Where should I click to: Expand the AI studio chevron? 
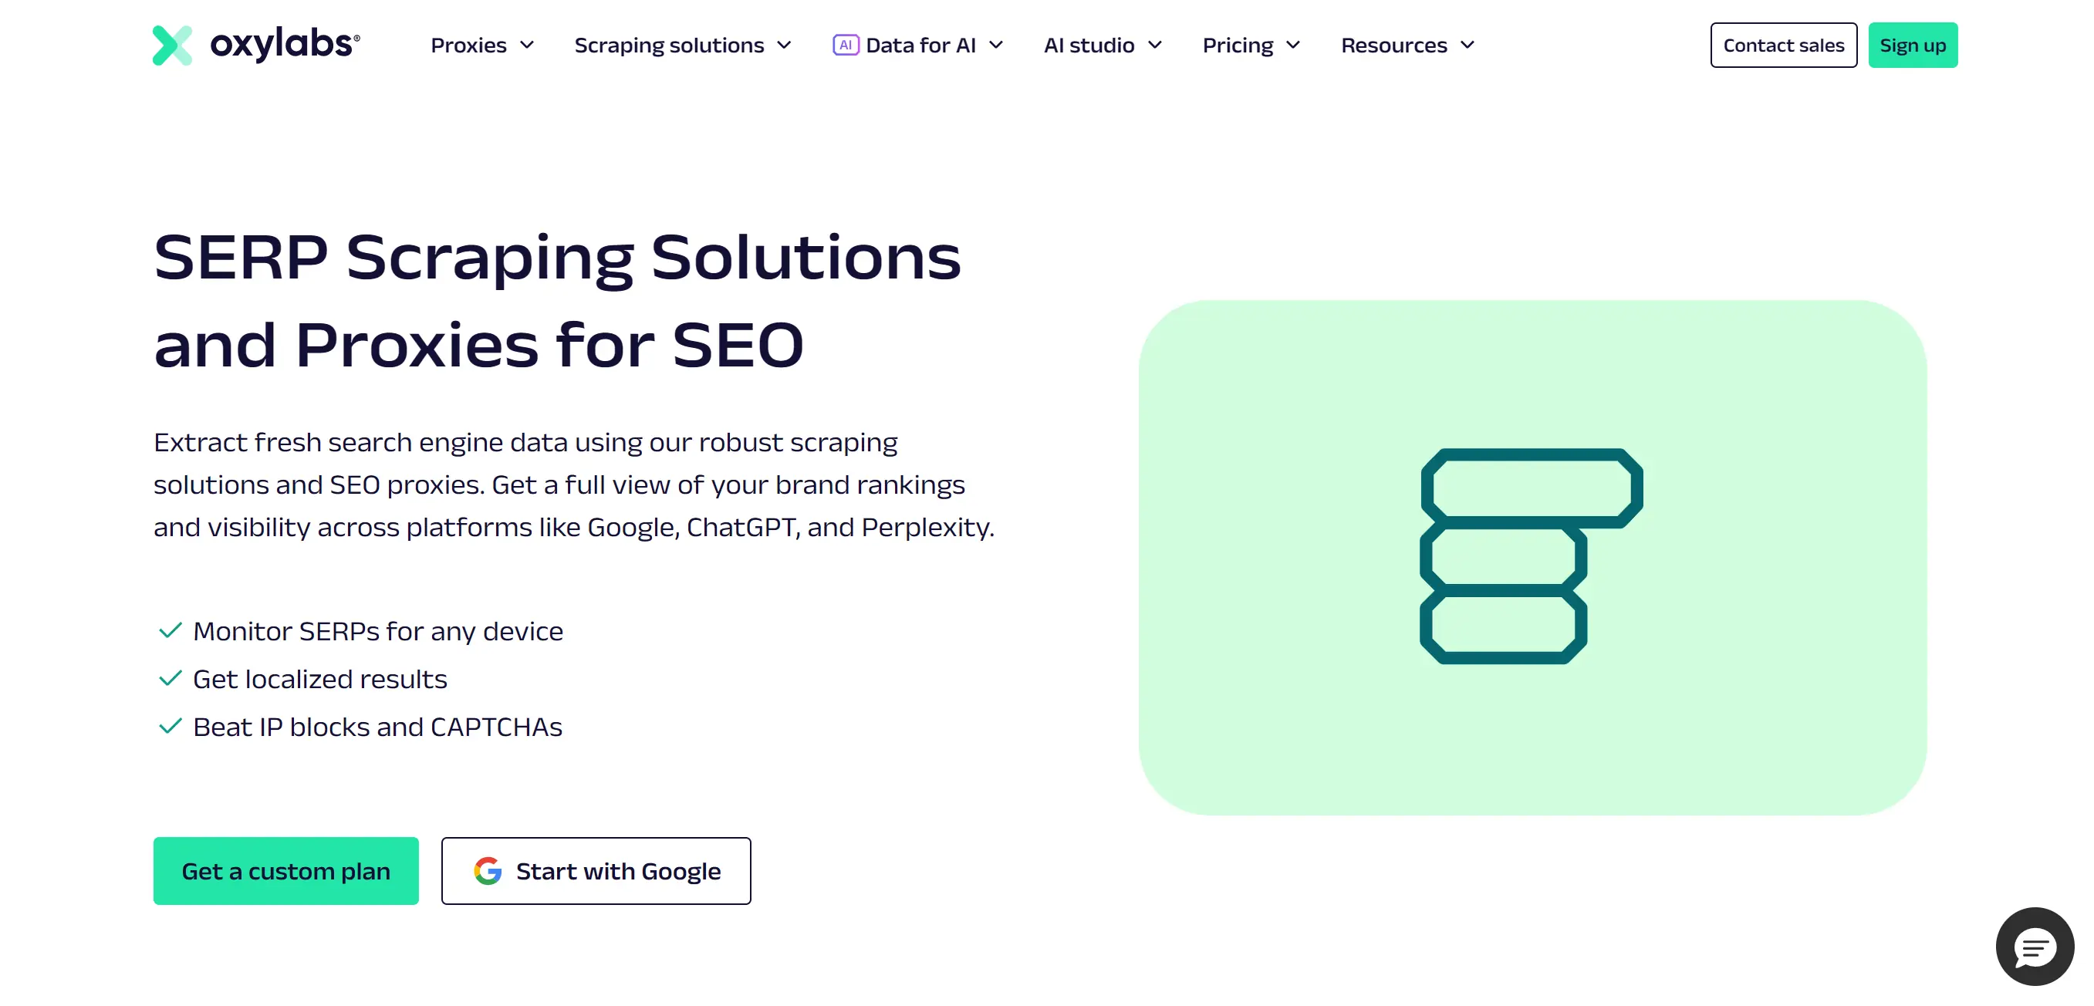(x=1154, y=46)
